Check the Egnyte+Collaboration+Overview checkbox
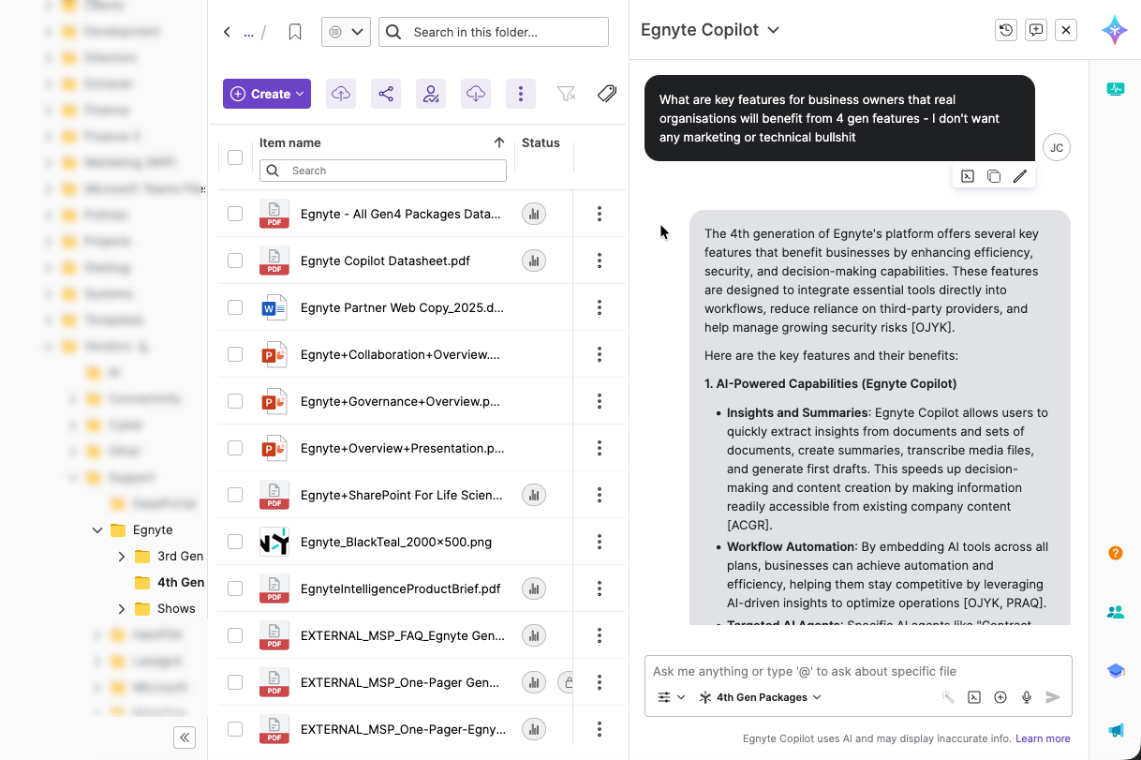This screenshot has width=1141, height=760. [235, 354]
